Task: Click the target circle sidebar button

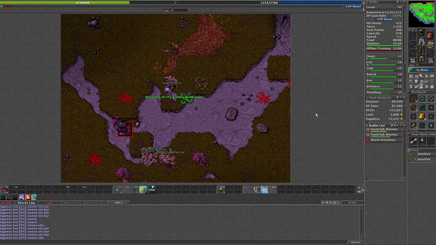Action: click(x=422, y=81)
